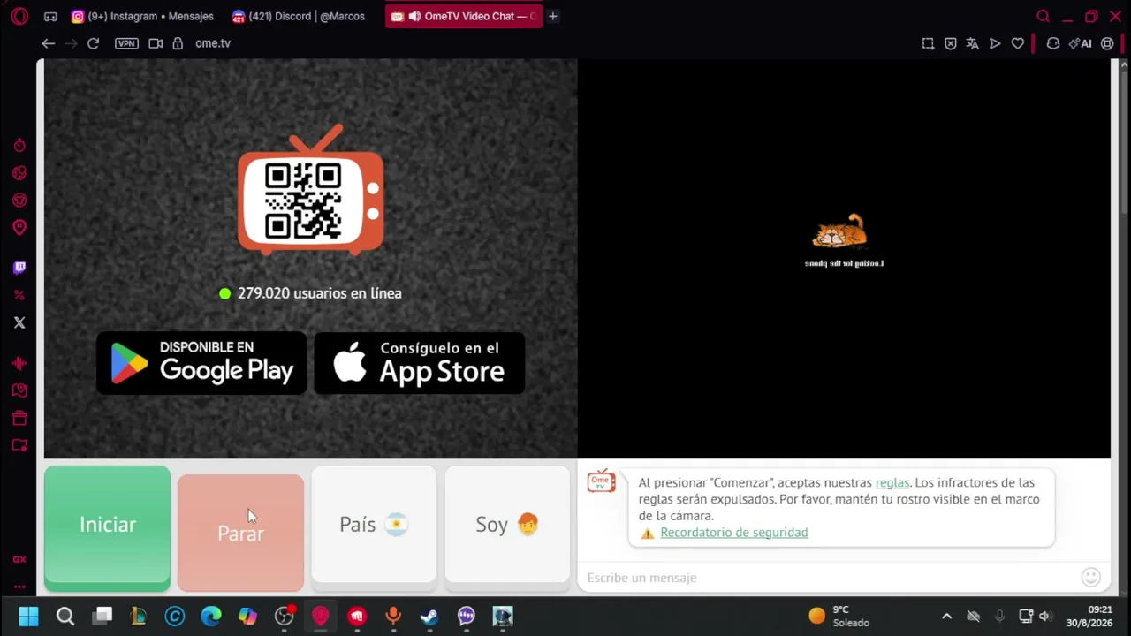Switch to Instagram Mensajes tab

coord(143,16)
